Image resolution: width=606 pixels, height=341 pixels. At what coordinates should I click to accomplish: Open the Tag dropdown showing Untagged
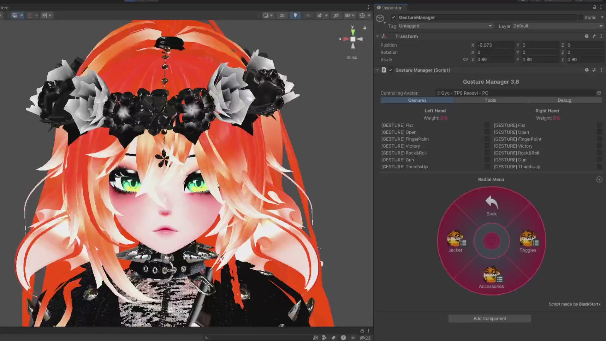pyautogui.click(x=445, y=26)
